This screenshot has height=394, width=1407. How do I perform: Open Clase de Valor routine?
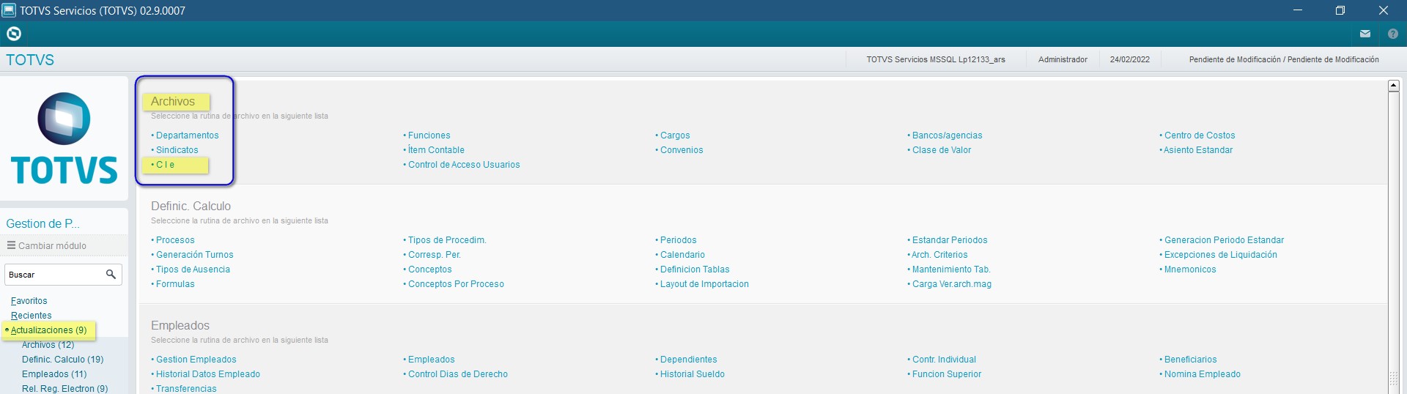[x=942, y=150]
